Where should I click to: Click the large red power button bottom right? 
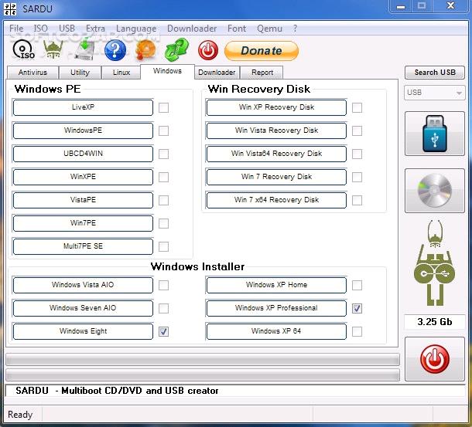pos(434,359)
